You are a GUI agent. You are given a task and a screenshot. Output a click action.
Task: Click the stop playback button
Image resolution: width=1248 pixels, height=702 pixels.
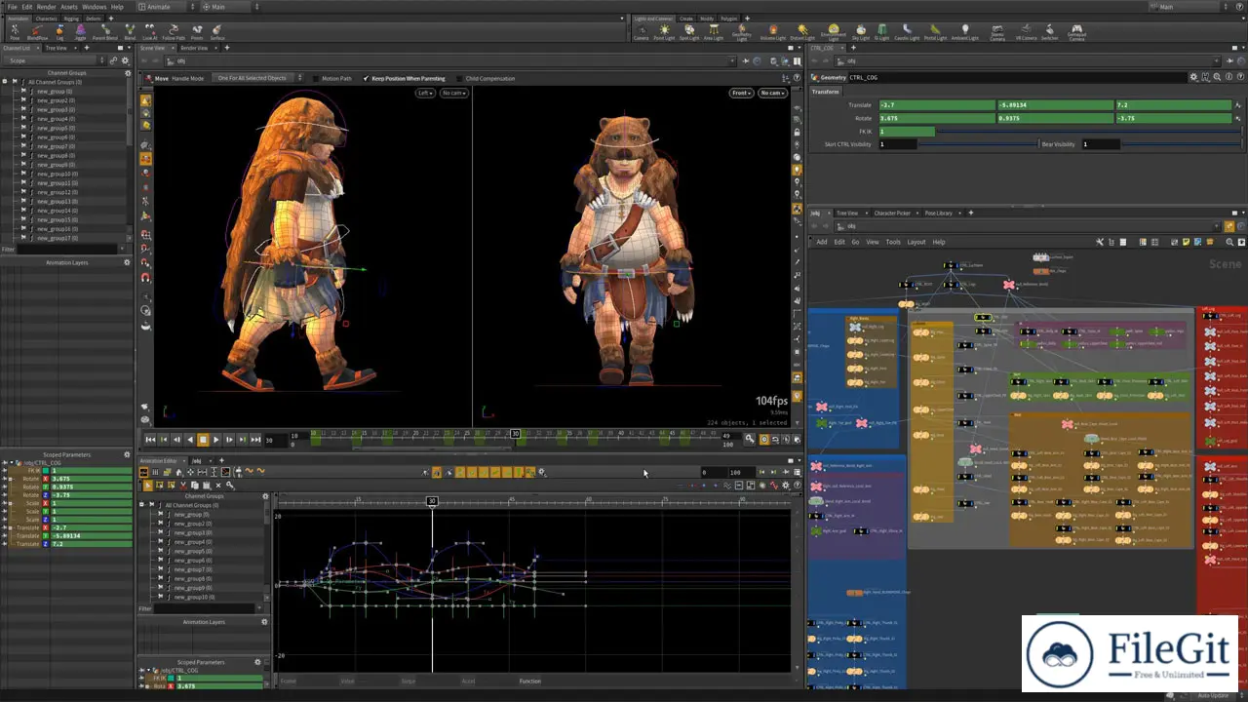[203, 440]
